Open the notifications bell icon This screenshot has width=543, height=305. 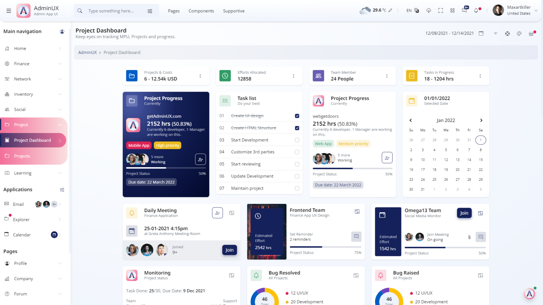(x=476, y=10)
